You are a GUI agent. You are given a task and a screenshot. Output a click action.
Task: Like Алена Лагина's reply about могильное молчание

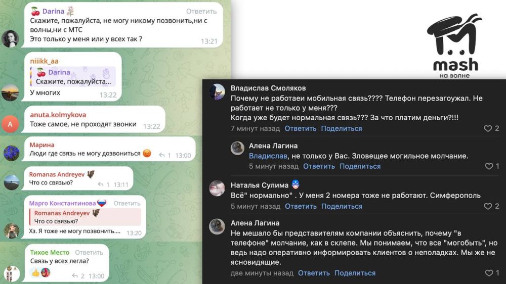pos(489,166)
